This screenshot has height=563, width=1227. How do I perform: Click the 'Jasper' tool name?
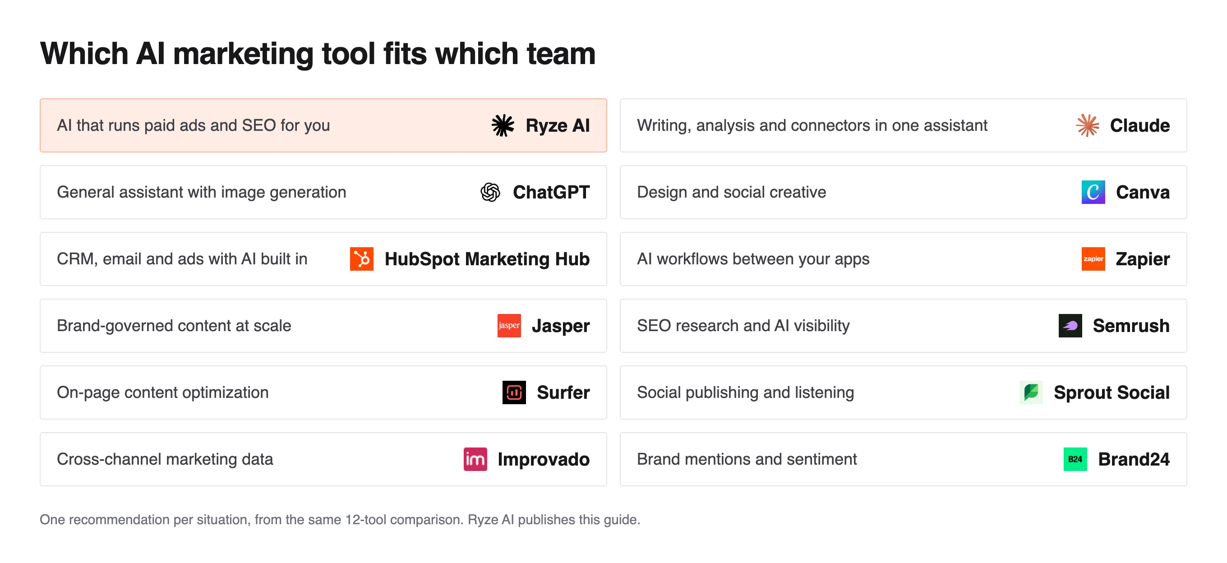point(561,326)
